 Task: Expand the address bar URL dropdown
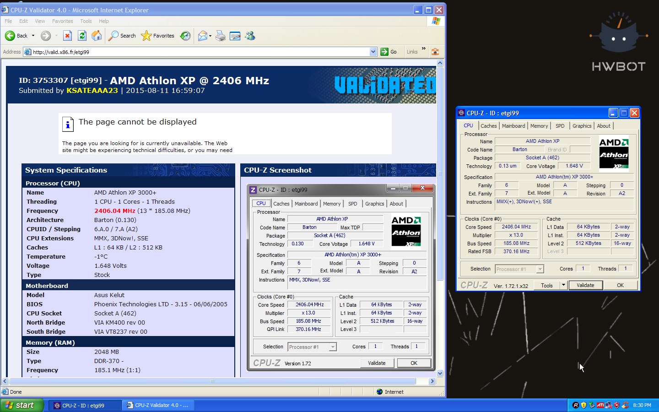click(373, 52)
